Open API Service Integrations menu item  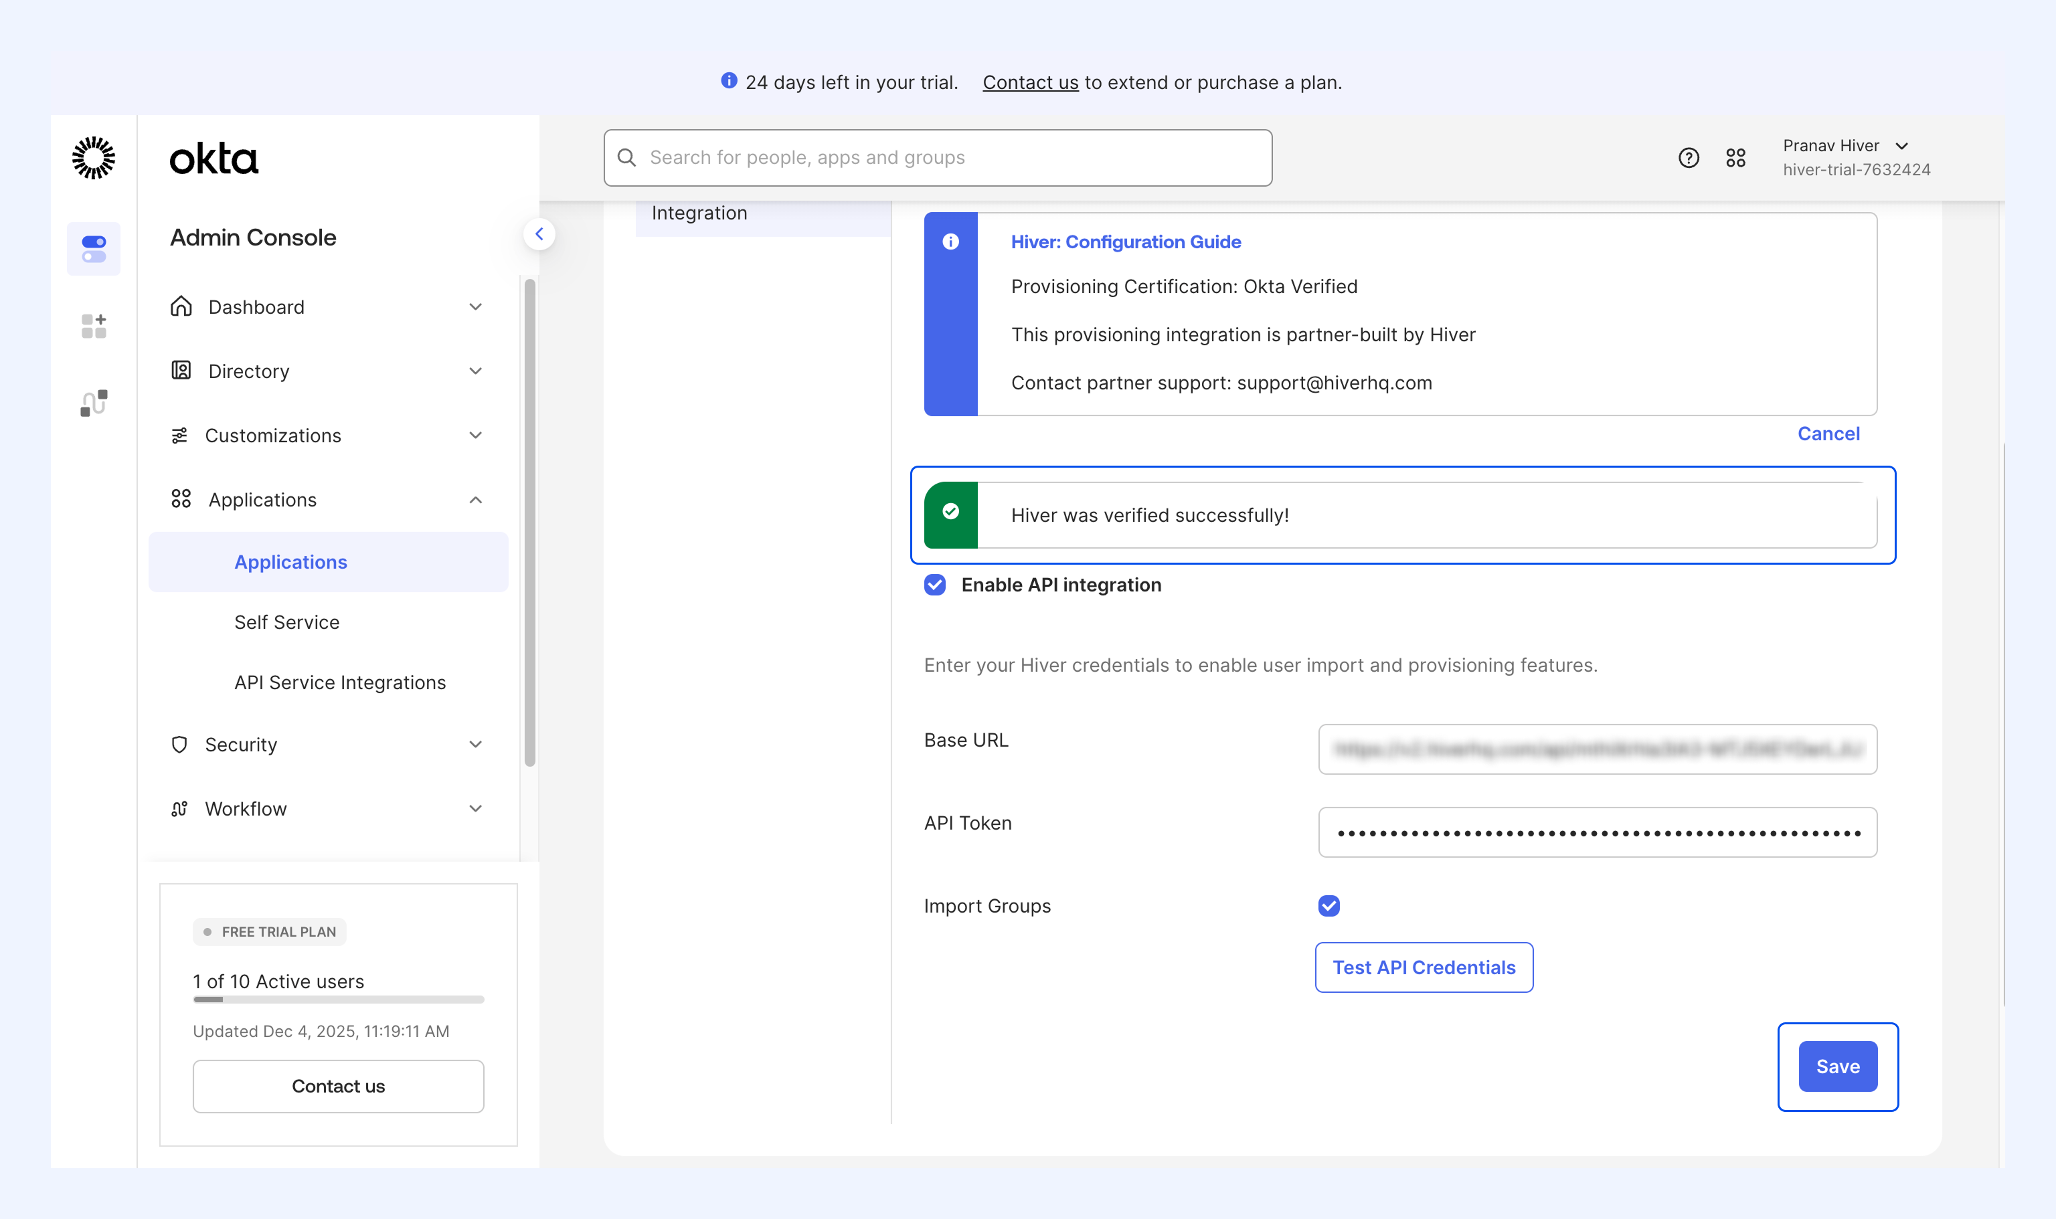tap(340, 682)
